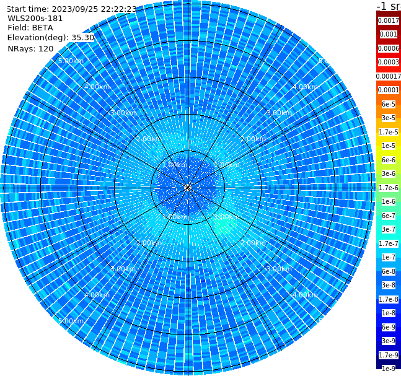401x376 pixels.
Task: Click the '4.00km' range label in lower-right quadrant
Action: coord(305,295)
